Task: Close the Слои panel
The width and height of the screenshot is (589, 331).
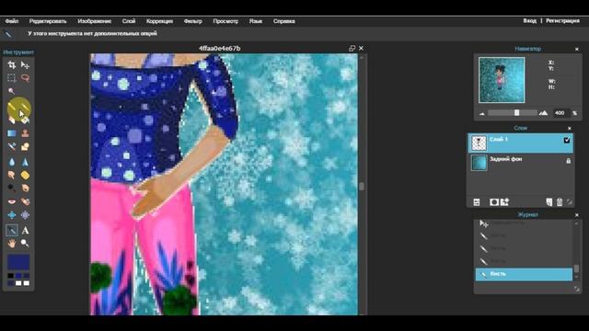Action: pyautogui.click(x=570, y=129)
